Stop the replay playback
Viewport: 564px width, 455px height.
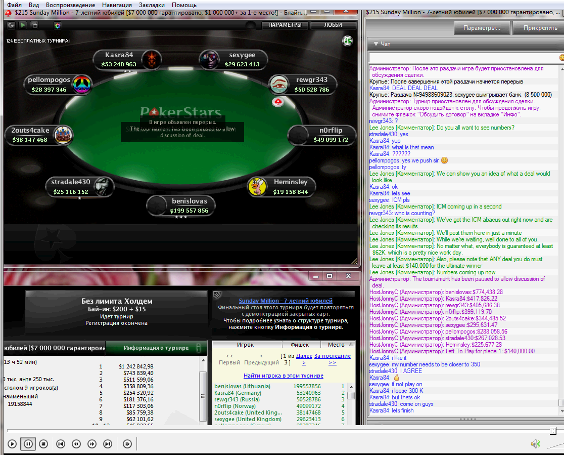click(43, 444)
